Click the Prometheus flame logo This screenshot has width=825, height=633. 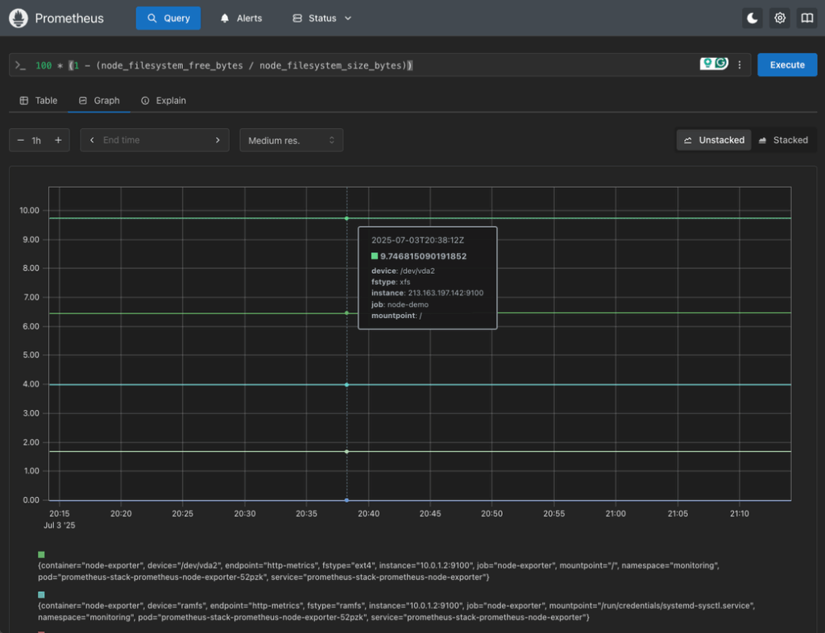19,18
